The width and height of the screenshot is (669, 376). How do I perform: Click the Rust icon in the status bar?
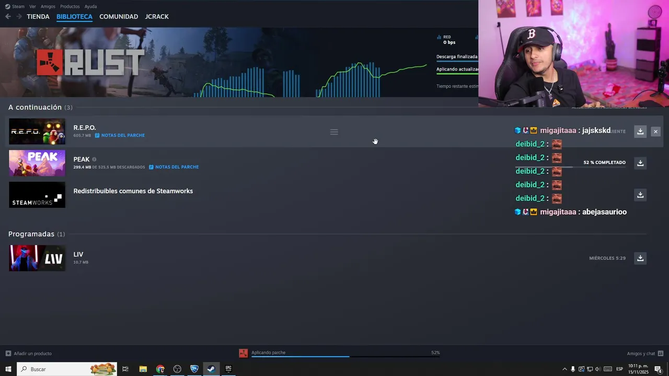click(243, 354)
